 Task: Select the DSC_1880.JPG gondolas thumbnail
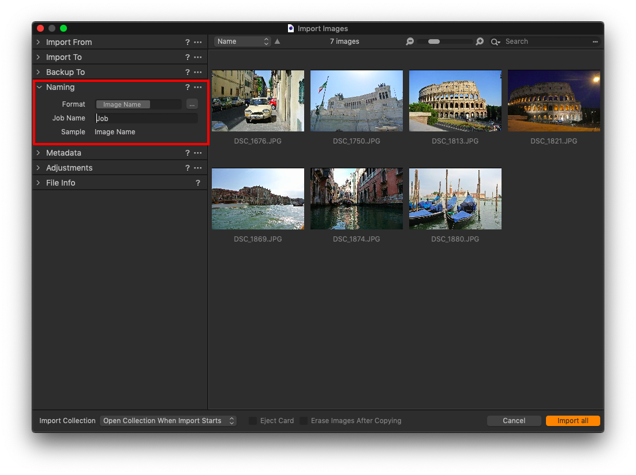455,199
